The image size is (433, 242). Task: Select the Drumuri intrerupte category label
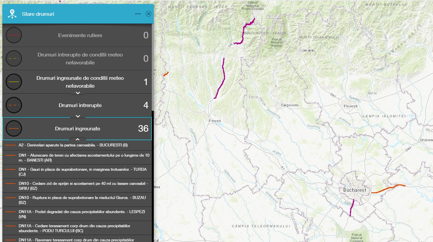(80, 105)
